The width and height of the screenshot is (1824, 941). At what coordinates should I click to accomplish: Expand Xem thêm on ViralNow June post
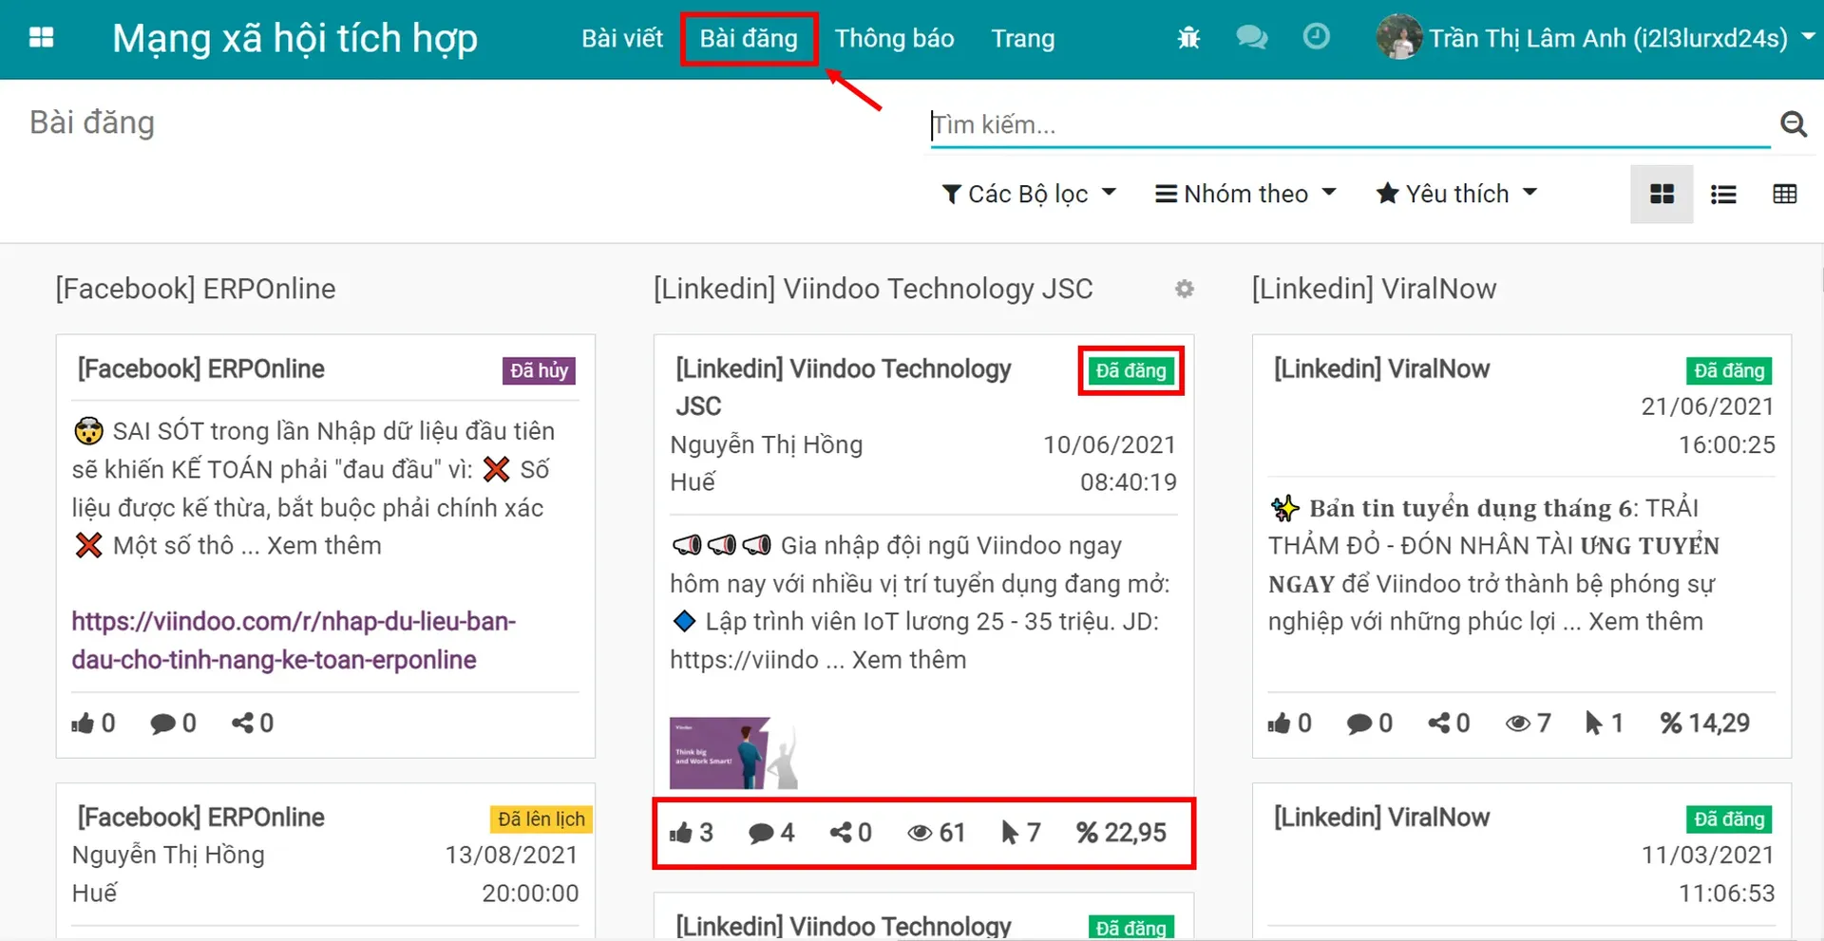point(1645,622)
